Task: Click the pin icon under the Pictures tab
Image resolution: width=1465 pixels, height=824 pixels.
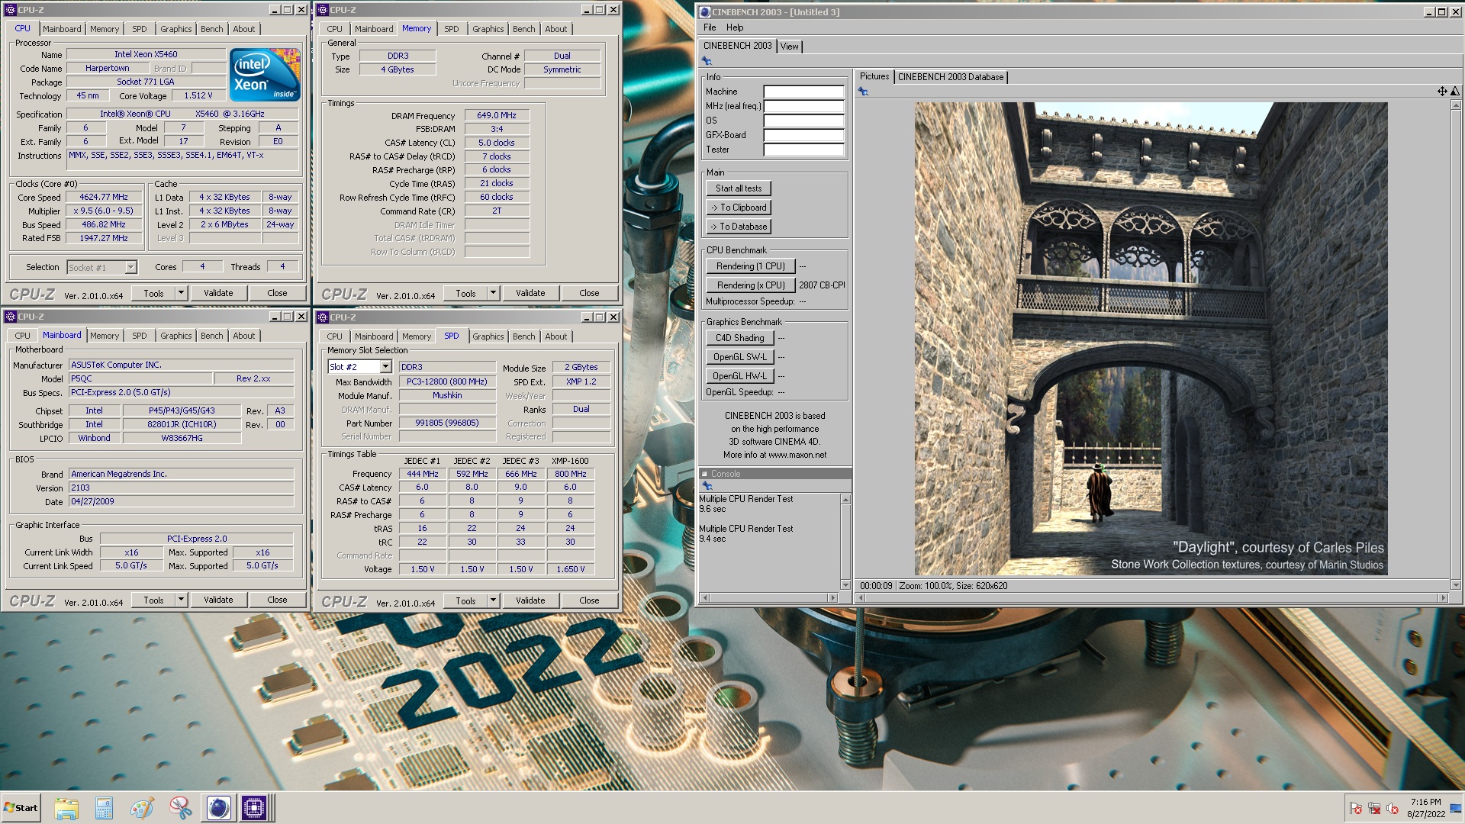Action: (x=863, y=92)
